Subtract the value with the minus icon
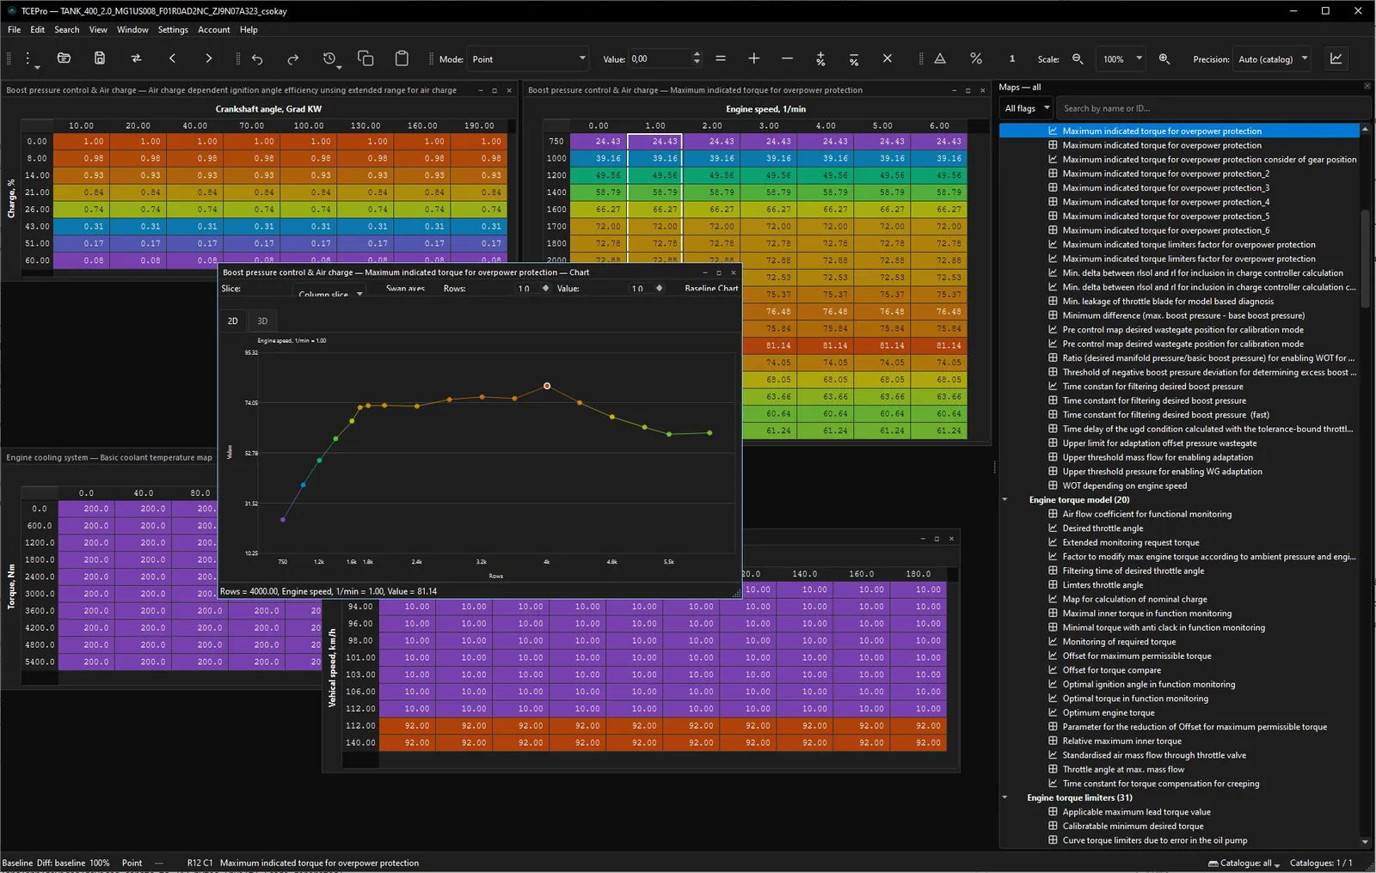This screenshot has width=1376, height=873. 787,58
